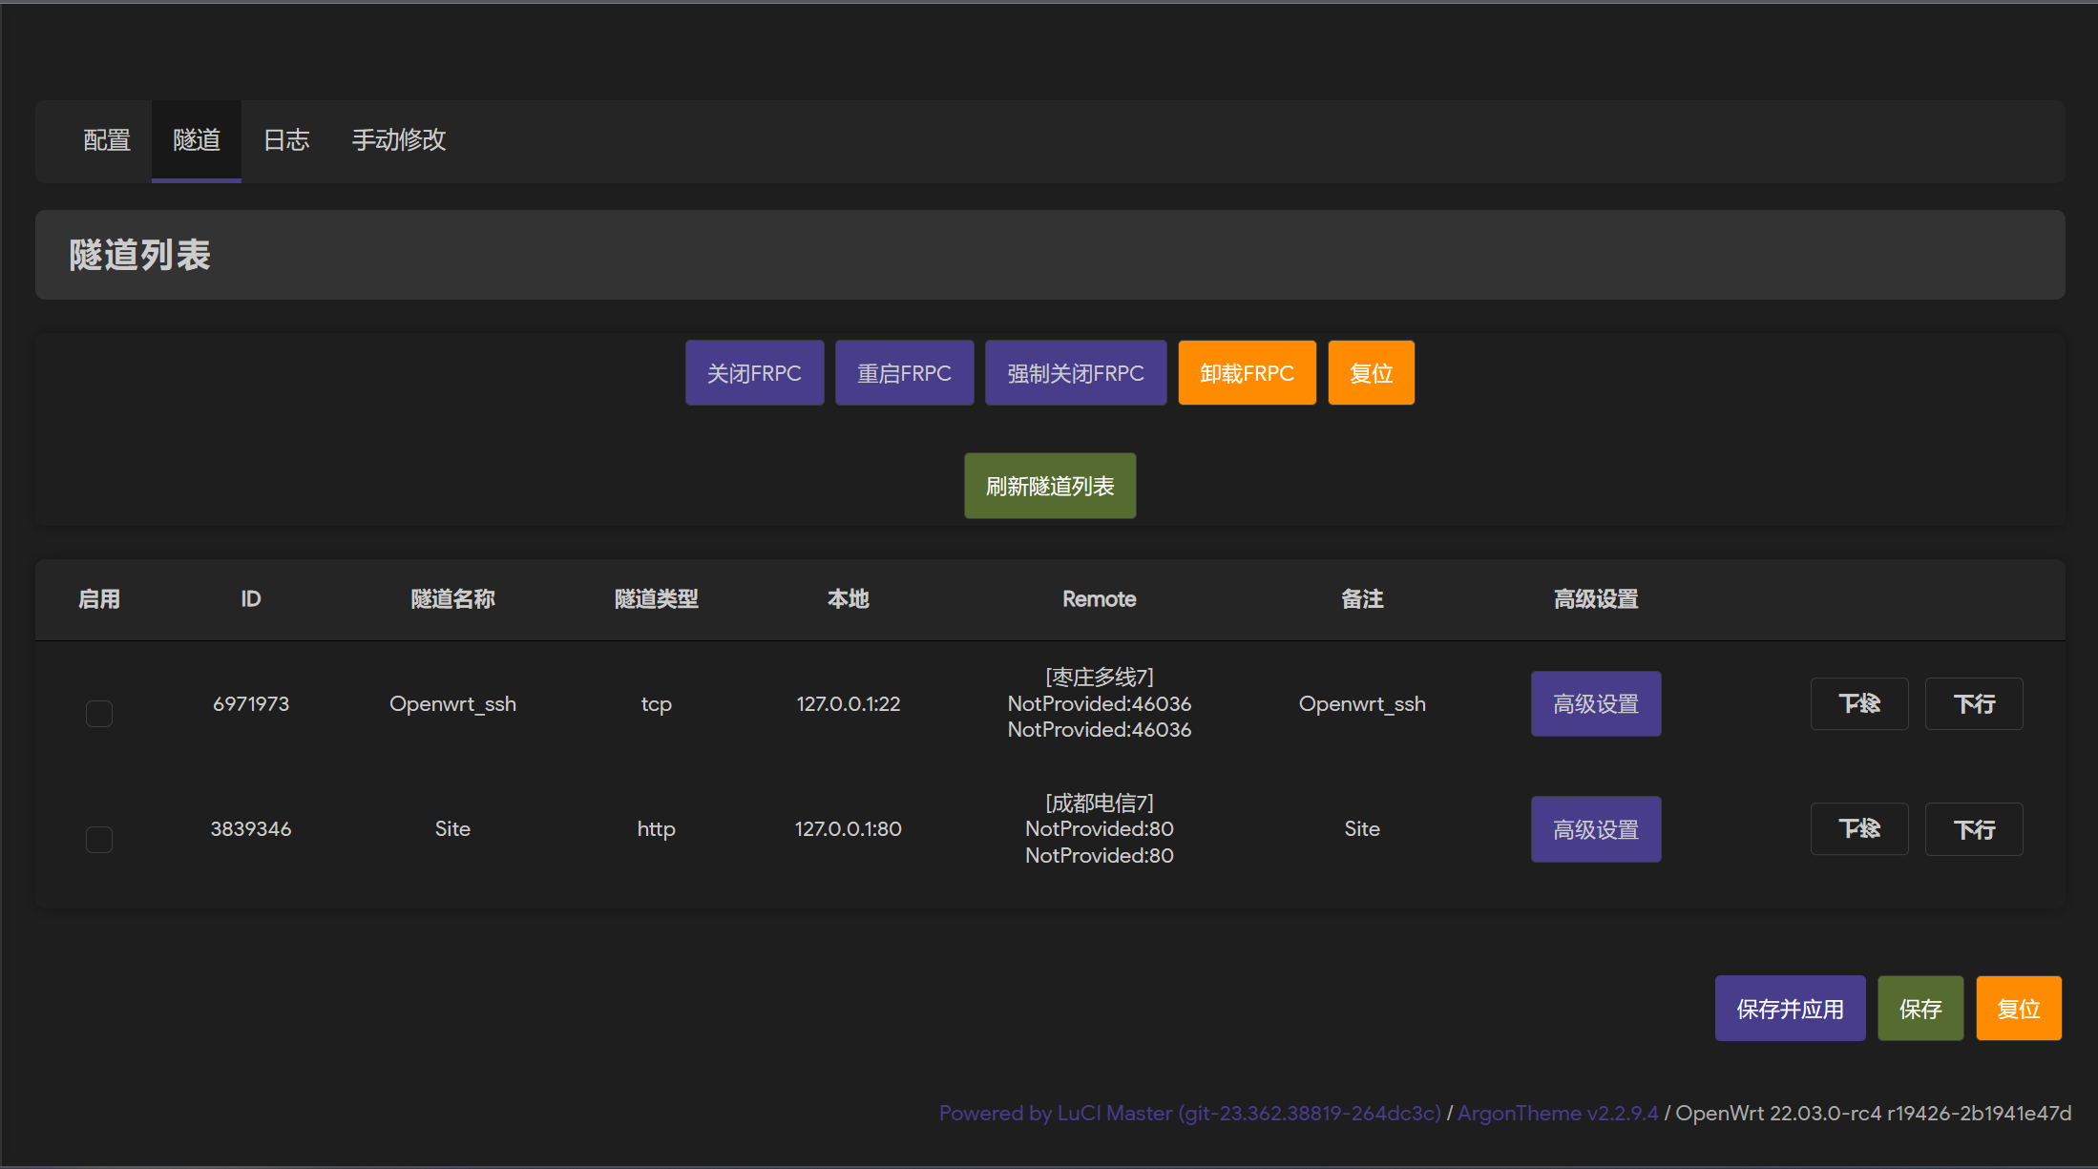Click Site in 隧道名称 column

[x=452, y=829]
